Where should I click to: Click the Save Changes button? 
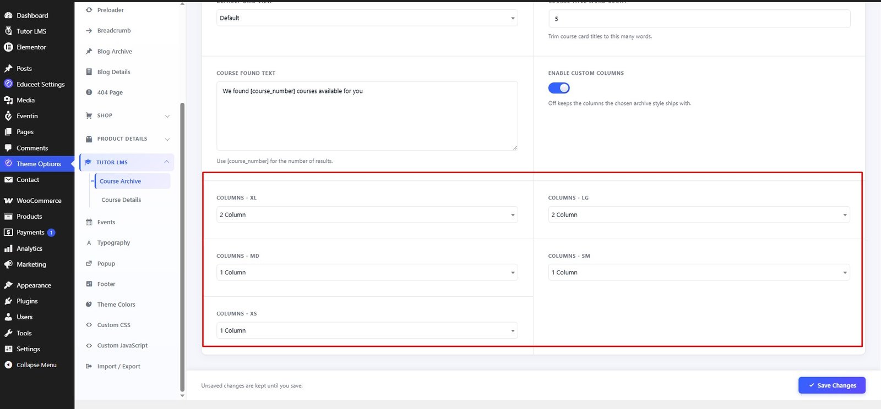tap(832, 385)
